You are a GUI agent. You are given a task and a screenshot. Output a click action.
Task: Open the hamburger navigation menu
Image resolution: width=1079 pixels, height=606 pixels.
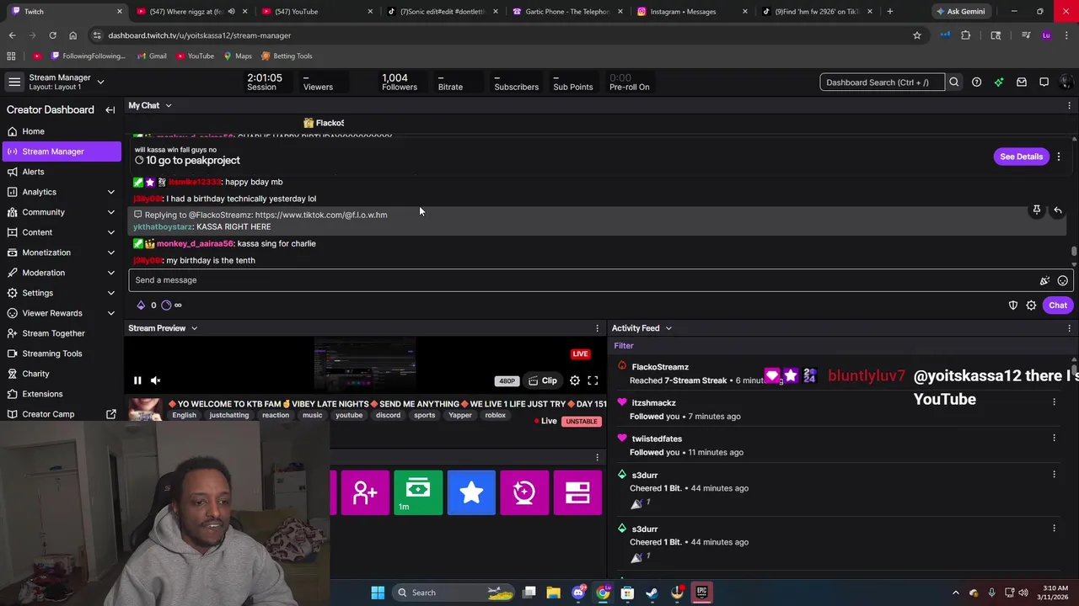pyautogui.click(x=14, y=82)
